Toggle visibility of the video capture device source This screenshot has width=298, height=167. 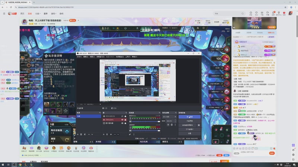[x=122, y=116]
